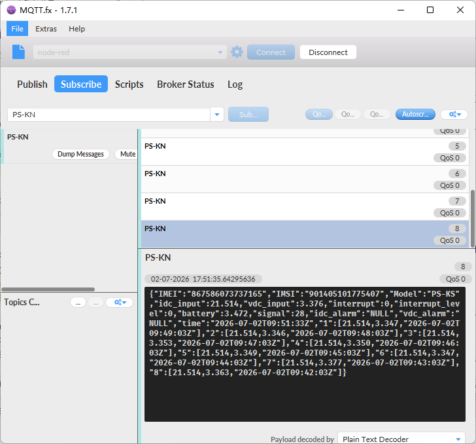476x444 pixels.
Task: Expand the PS-KN topic dropdown arrow
Action: 217,115
